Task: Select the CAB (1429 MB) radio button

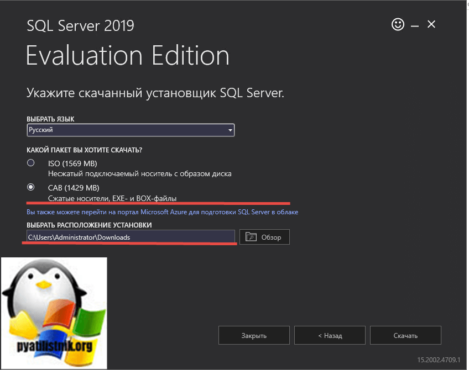Action: click(x=31, y=187)
